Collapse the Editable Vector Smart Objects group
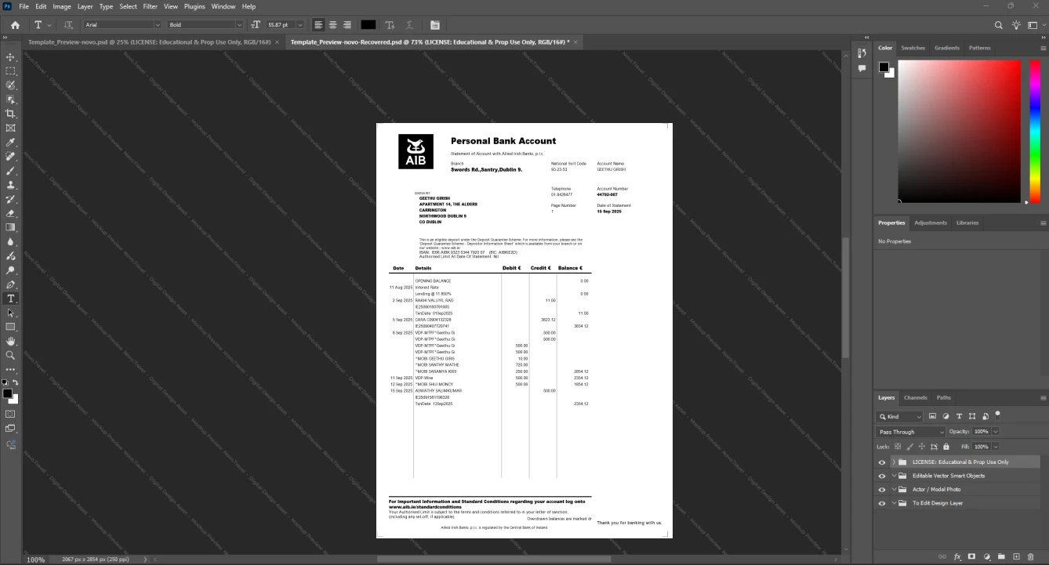 pos(894,476)
